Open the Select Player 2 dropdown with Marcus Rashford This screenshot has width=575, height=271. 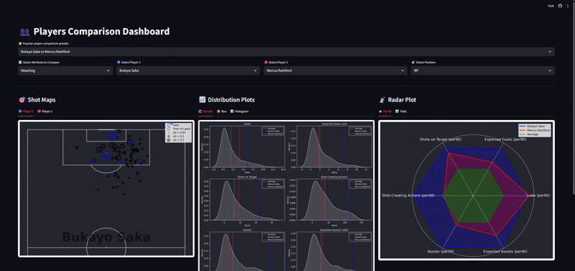[335, 70]
